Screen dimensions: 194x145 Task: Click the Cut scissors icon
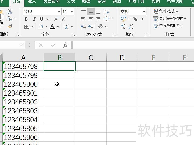point(10,11)
